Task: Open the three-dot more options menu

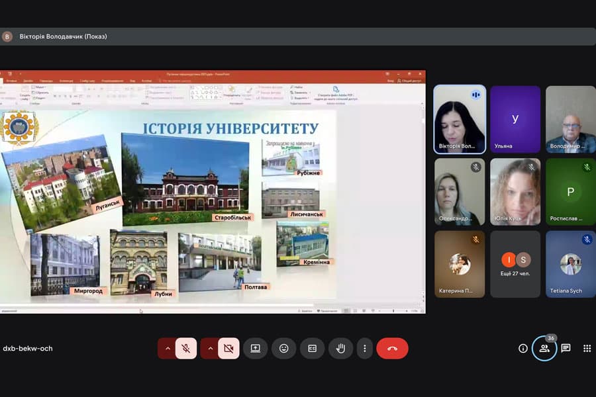Action: 364,349
